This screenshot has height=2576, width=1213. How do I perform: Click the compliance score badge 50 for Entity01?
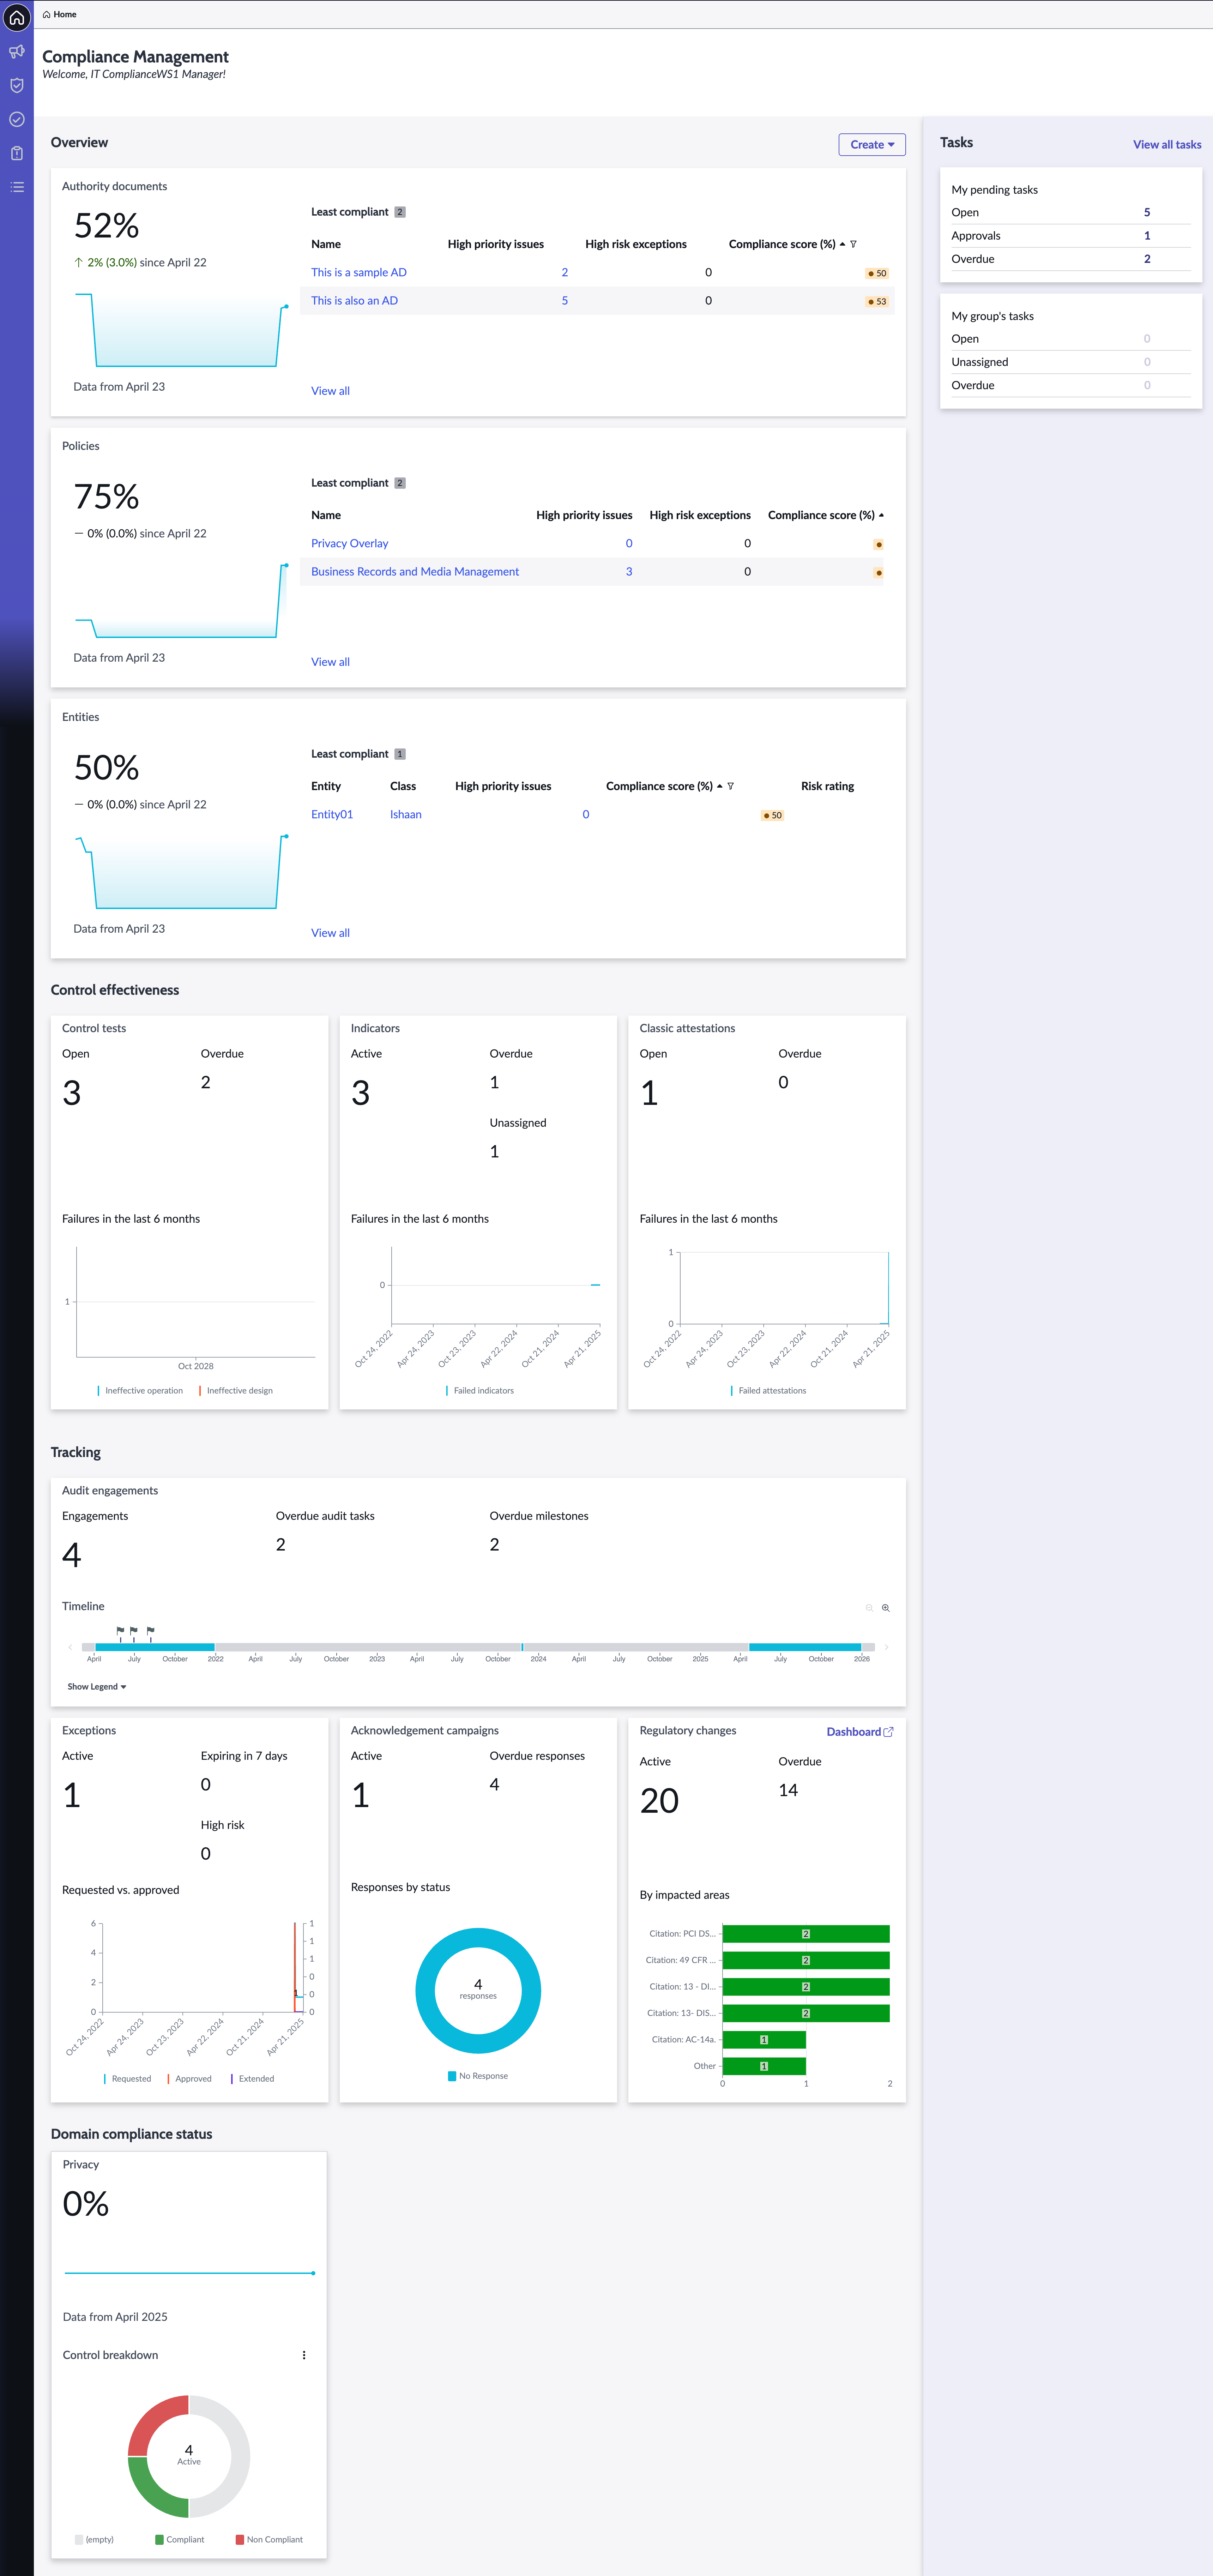(772, 815)
